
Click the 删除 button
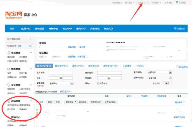click(x=50, y=102)
